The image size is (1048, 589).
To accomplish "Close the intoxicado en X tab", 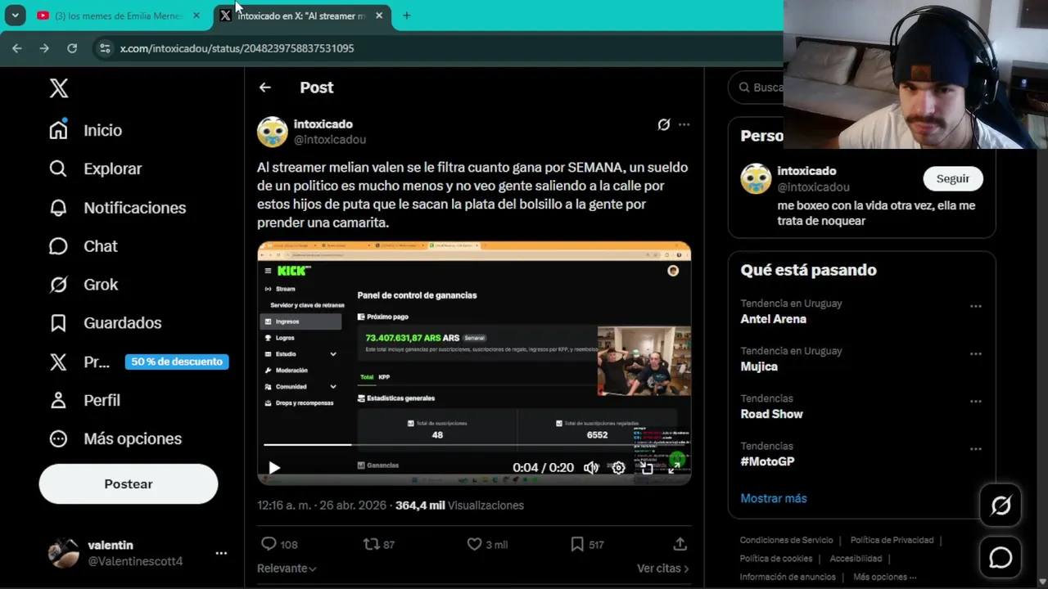I will (378, 16).
